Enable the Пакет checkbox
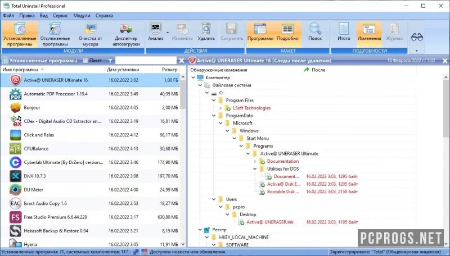 [x=85, y=61]
